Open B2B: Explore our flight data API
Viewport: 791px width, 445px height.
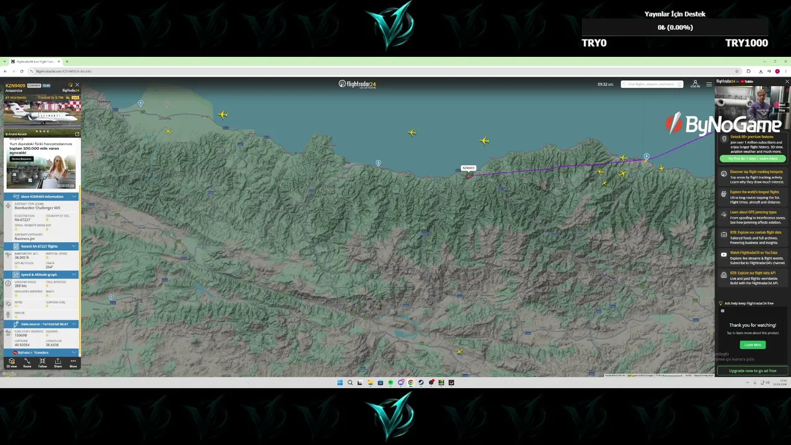pyautogui.click(x=753, y=273)
